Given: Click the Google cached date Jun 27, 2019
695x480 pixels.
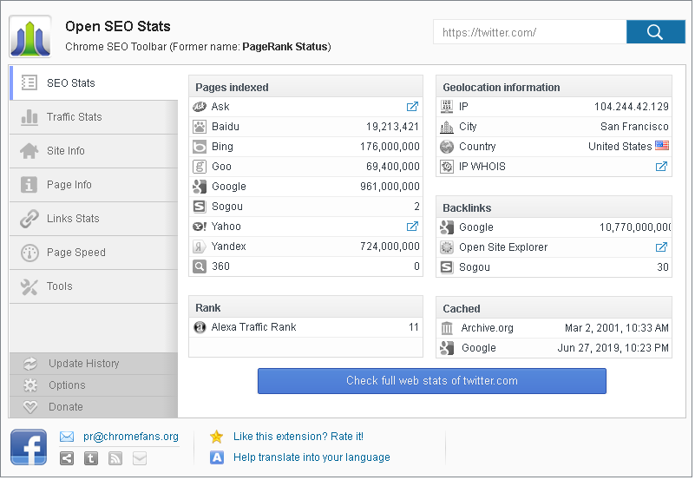Looking at the screenshot, I should 613,348.
